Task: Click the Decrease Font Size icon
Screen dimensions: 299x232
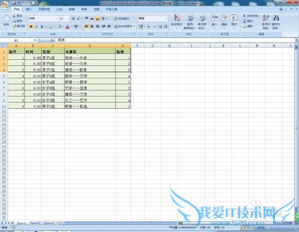Action: click(x=79, y=19)
